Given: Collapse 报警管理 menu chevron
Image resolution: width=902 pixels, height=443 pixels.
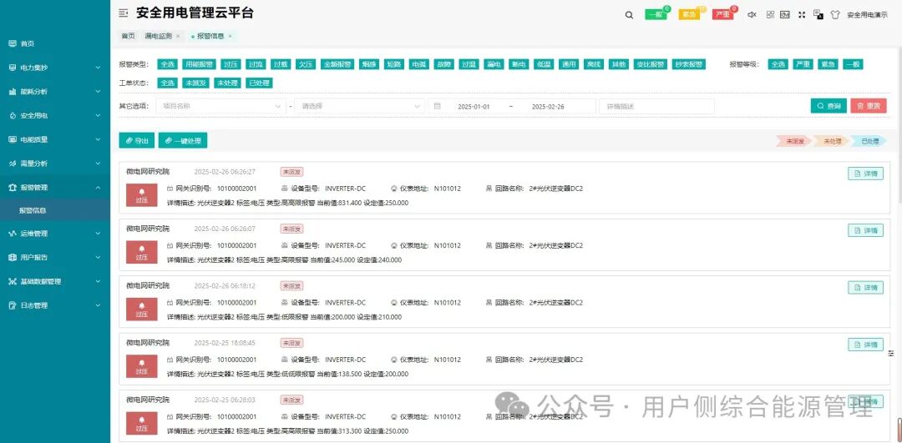Looking at the screenshot, I should click(x=98, y=188).
